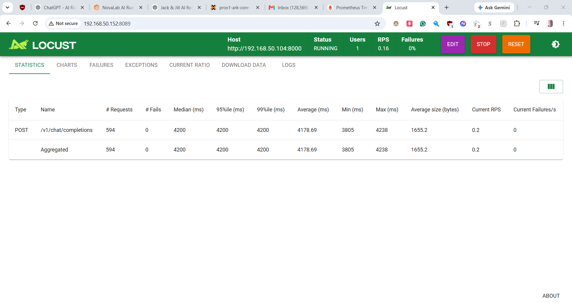572x303 pixels.
Task: Click the # Requests column header
Action: coord(119,110)
